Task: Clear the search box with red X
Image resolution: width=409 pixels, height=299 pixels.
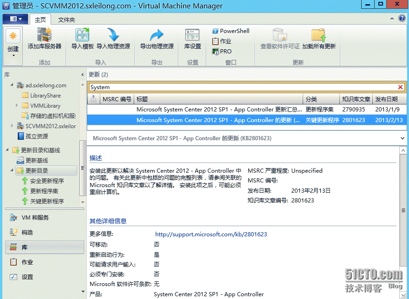Action: [400, 87]
